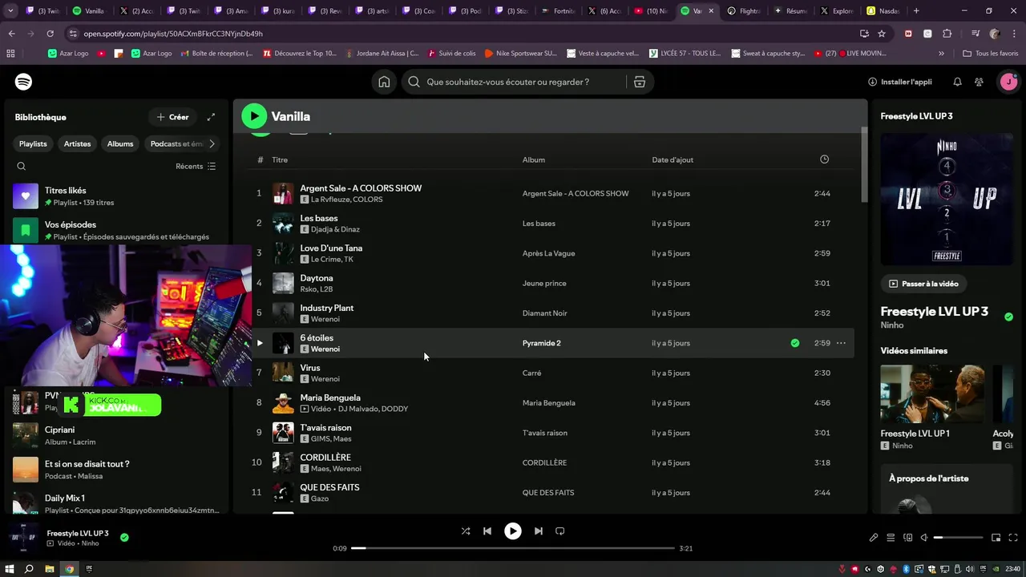Open browser media control icon
This screenshot has height=577, width=1026.
click(x=975, y=34)
